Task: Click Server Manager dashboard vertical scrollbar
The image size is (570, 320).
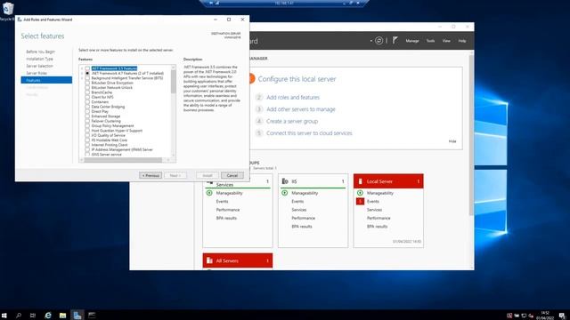Action: coord(471,134)
